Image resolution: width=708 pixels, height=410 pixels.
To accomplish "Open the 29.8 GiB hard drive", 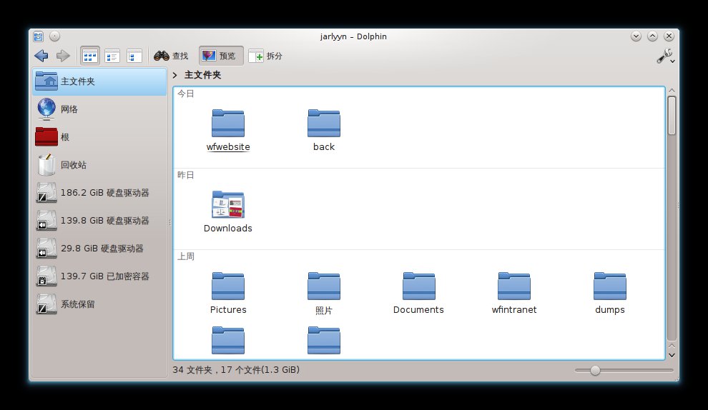I will point(99,249).
